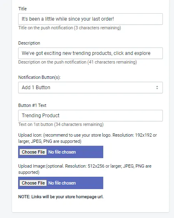Select the Notification Button(s) label
Viewport: 174px width, 218px height.
point(39,77)
